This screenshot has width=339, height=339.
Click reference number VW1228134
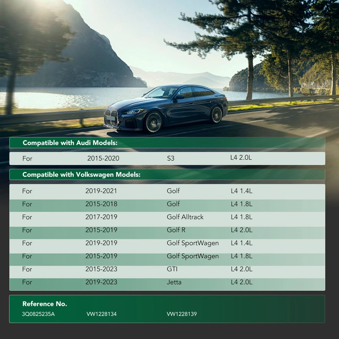tap(101, 314)
